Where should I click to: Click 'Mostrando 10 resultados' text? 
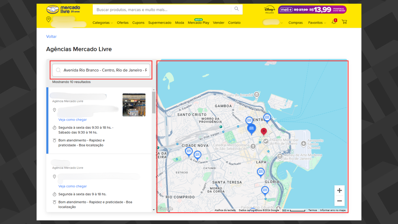click(72, 82)
